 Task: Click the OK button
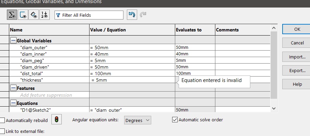pyautogui.click(x=296, y=29)
